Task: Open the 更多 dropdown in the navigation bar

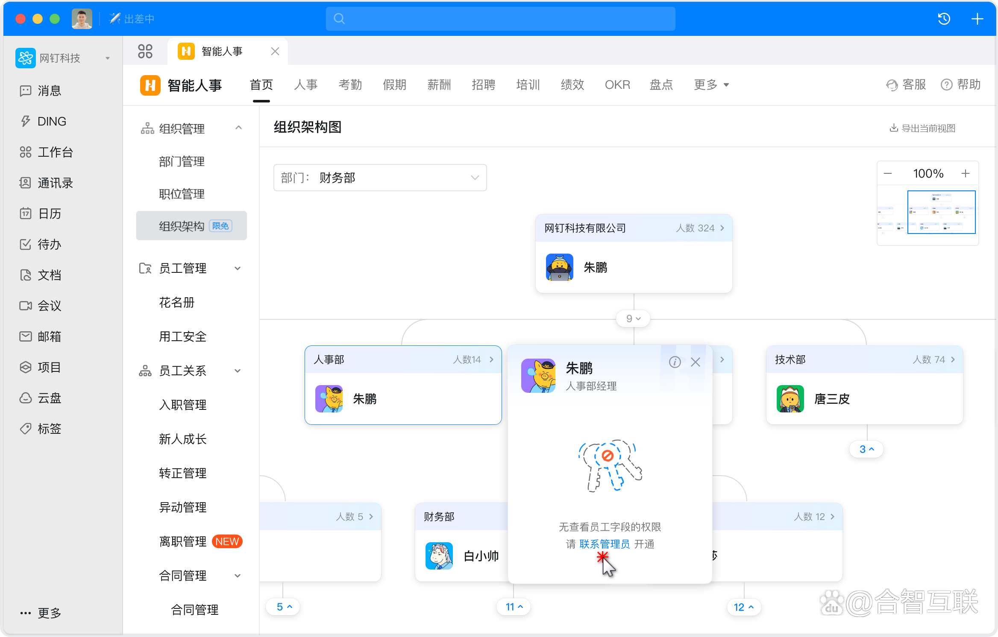Action: pyautogui.click(x=711, y=85)
